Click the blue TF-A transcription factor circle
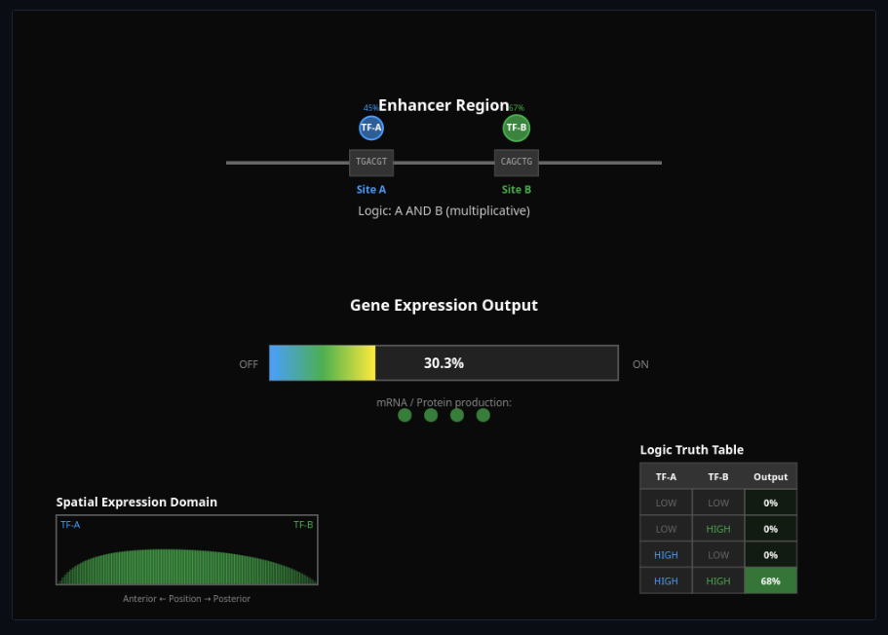Screen dimensions: 888x635 pos(371,128)
